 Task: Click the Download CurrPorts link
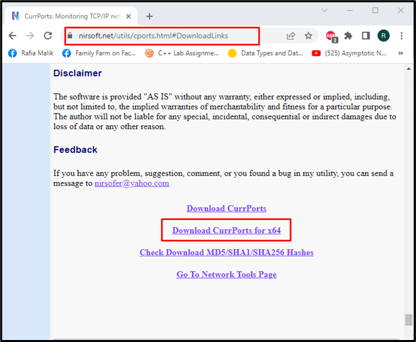226,208
